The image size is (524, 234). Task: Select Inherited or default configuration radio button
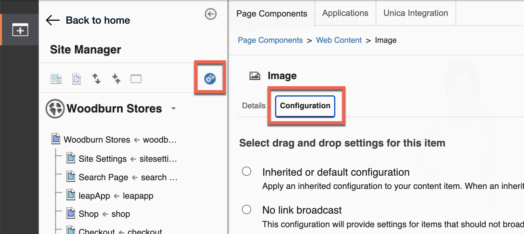pyautogui.click(x=246, y=171)
